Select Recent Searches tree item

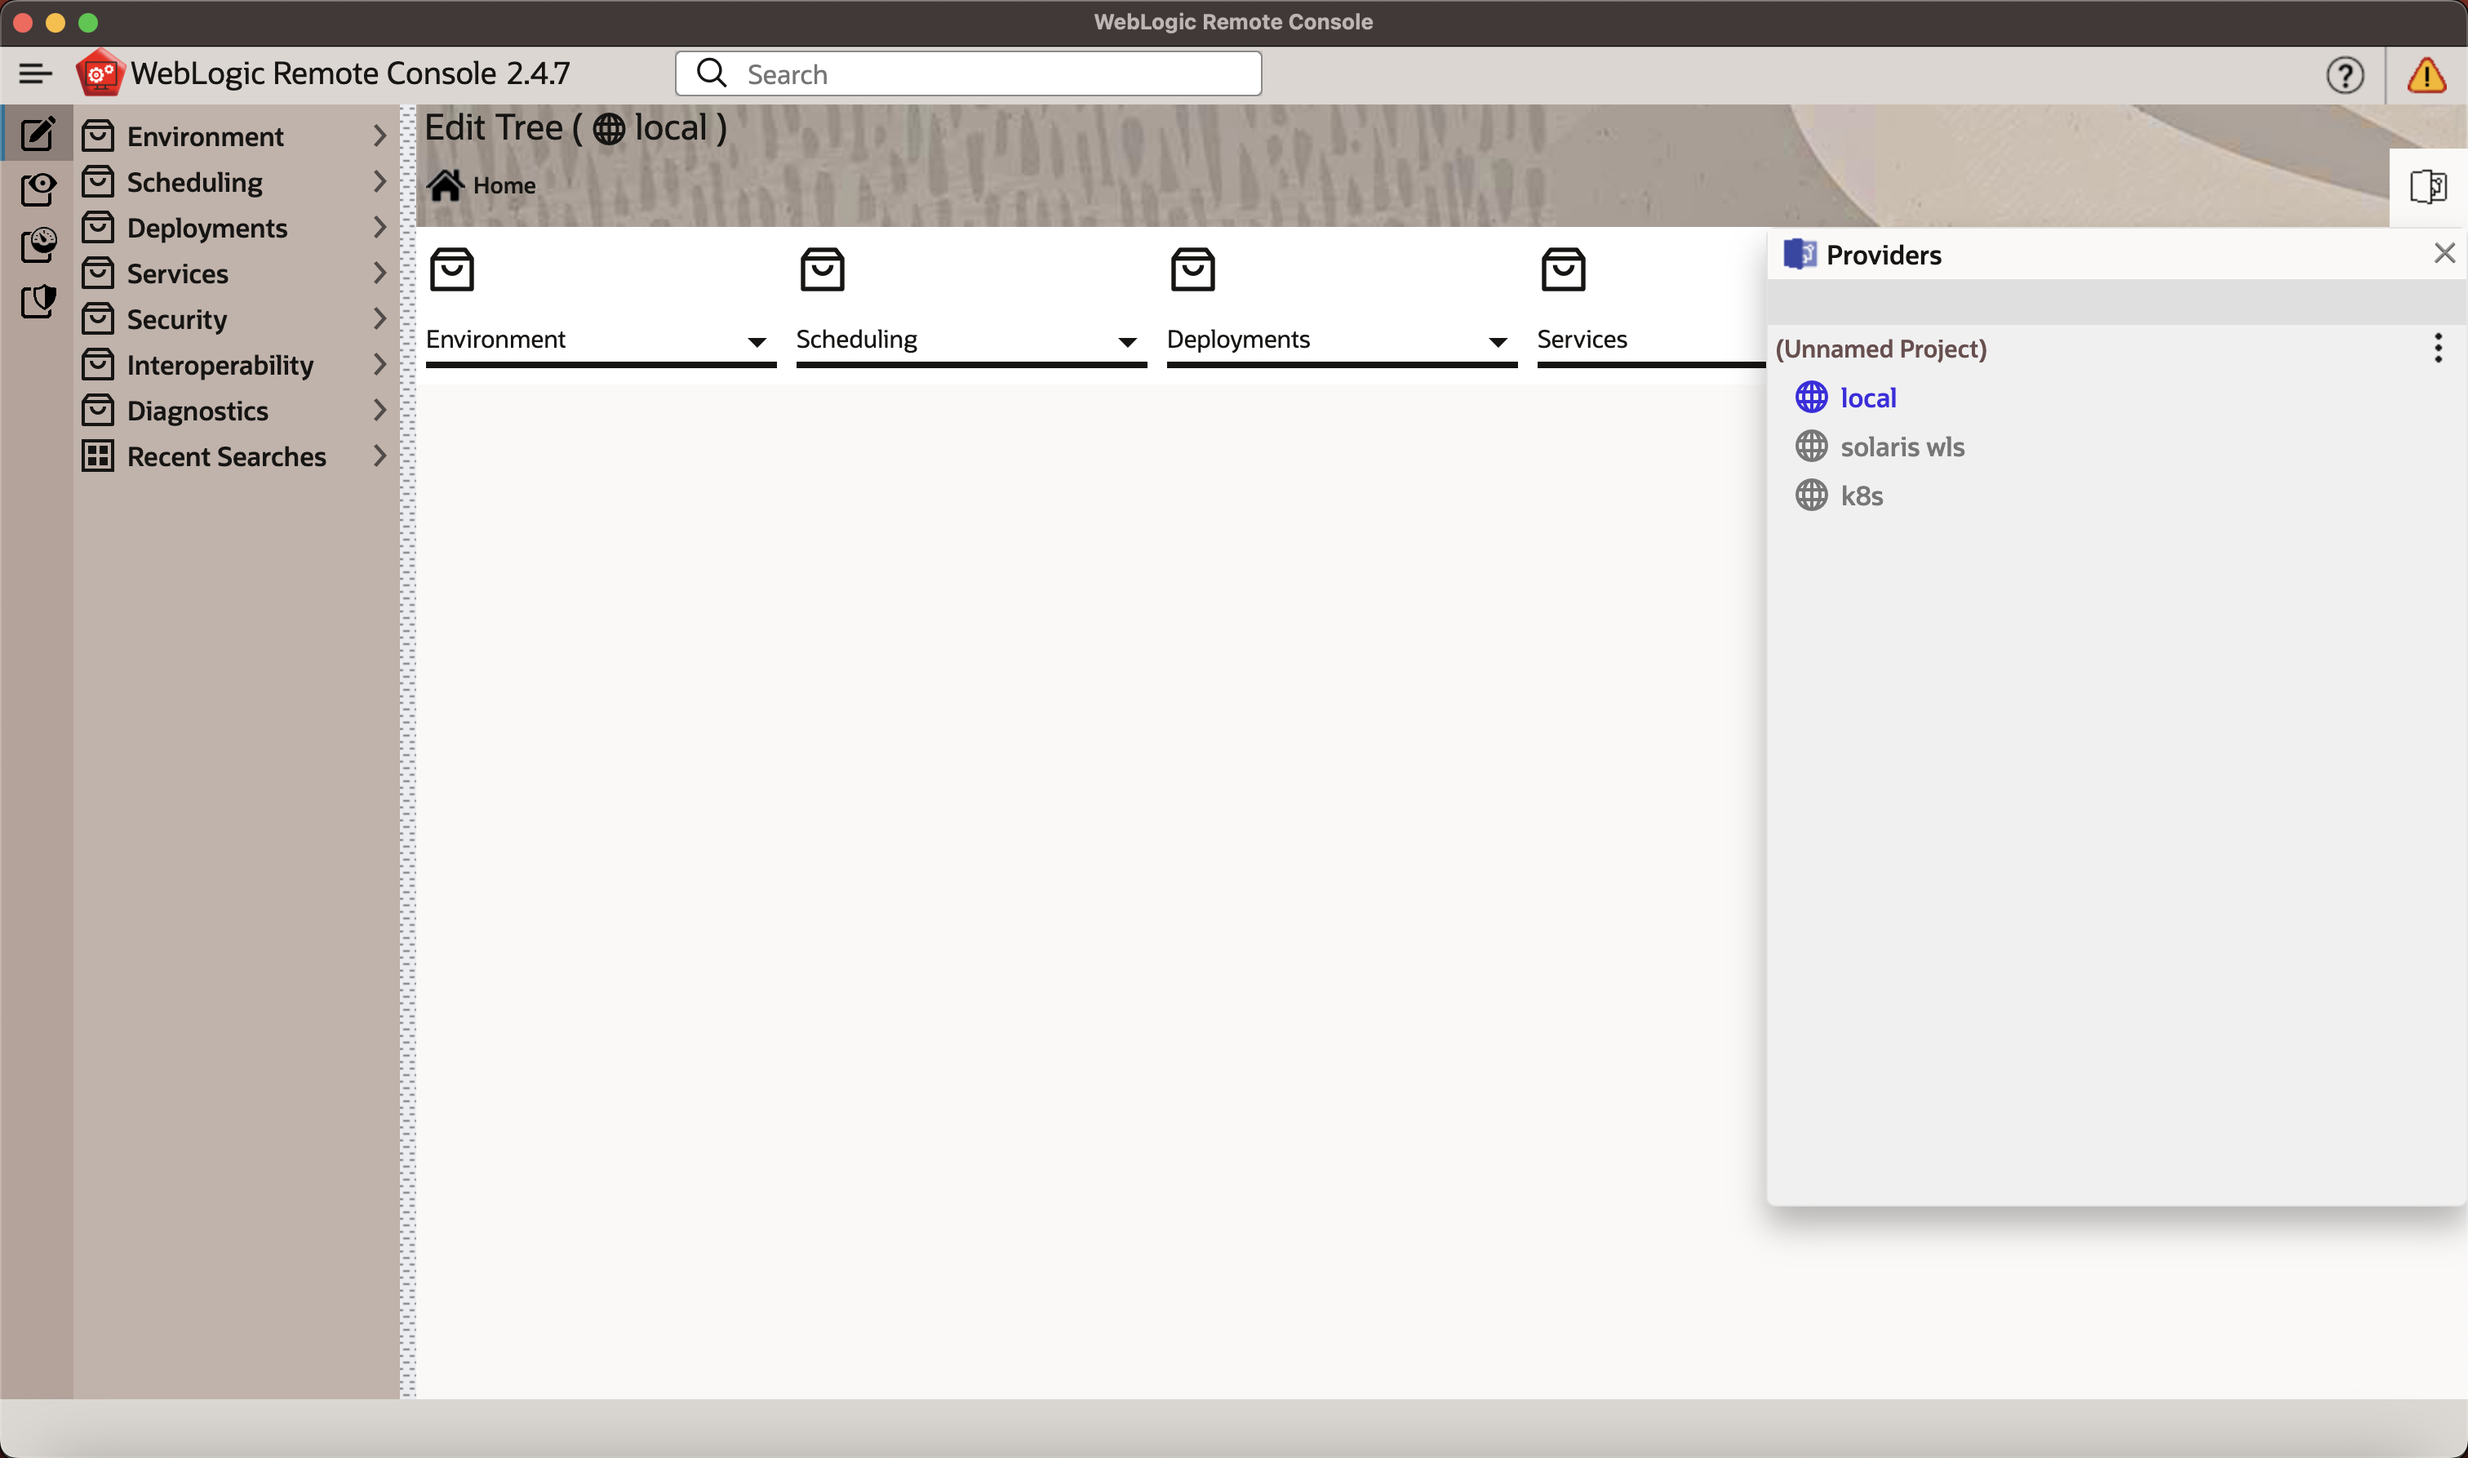pos(226,456)
